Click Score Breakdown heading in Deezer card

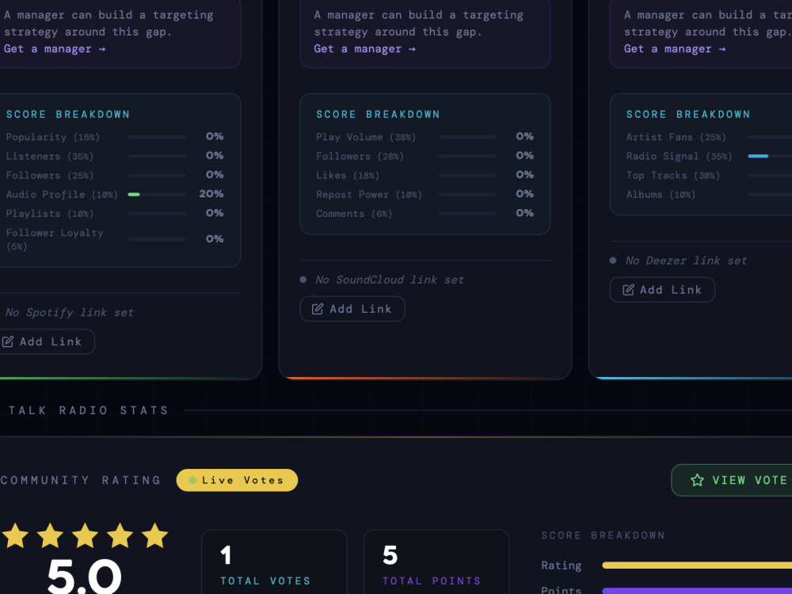point(688,114)
